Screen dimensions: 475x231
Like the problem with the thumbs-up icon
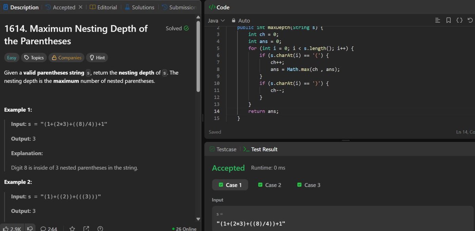(6, 229)
